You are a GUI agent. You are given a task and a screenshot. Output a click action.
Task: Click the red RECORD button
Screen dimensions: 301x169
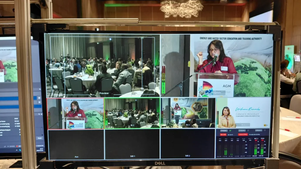(x=223, y=135)
